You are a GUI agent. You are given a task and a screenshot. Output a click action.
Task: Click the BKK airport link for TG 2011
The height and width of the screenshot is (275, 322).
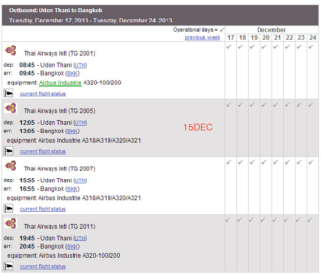point(72,246)
